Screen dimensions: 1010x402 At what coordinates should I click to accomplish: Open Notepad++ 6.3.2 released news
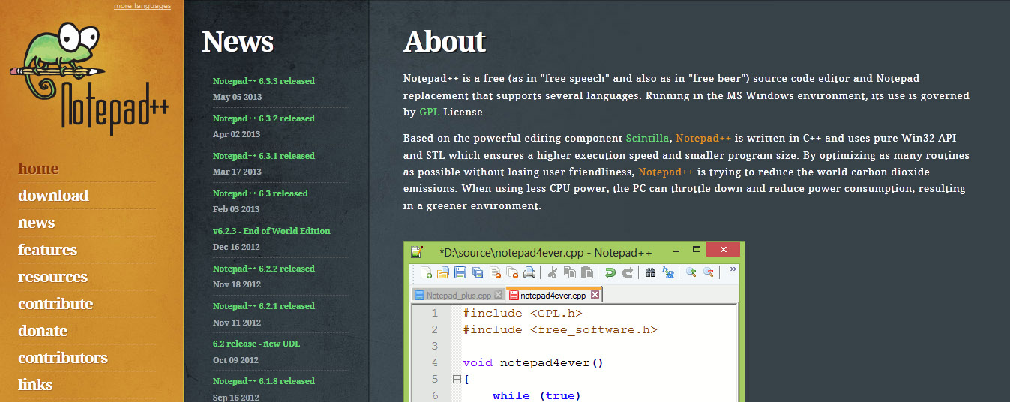[264, 118]
